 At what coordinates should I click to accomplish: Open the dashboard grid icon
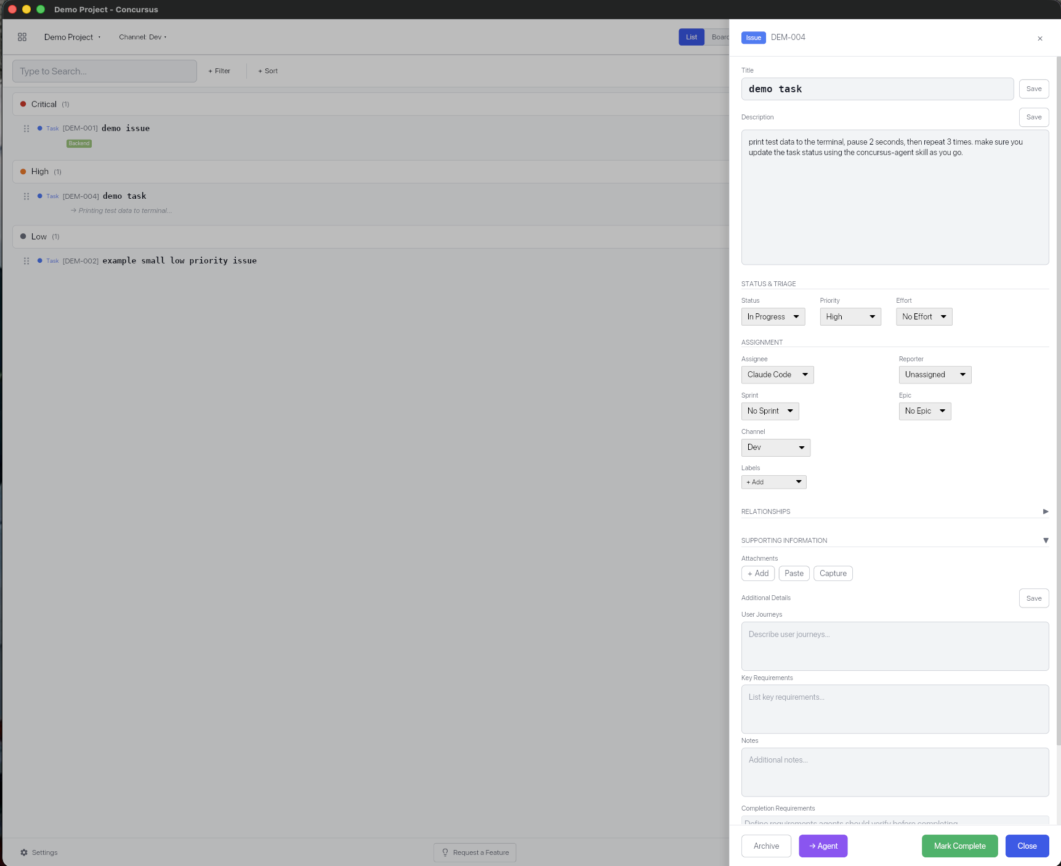point(22,37)
